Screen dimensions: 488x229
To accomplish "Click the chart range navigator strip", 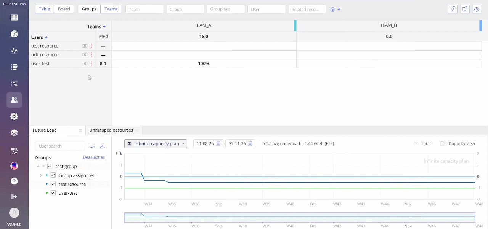I will (300, 217).
